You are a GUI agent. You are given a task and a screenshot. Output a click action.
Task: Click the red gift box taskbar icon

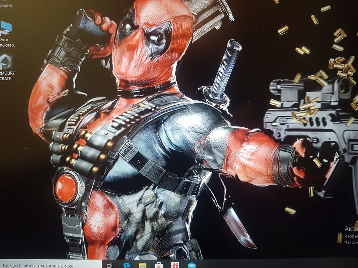[x=175, y=265]
